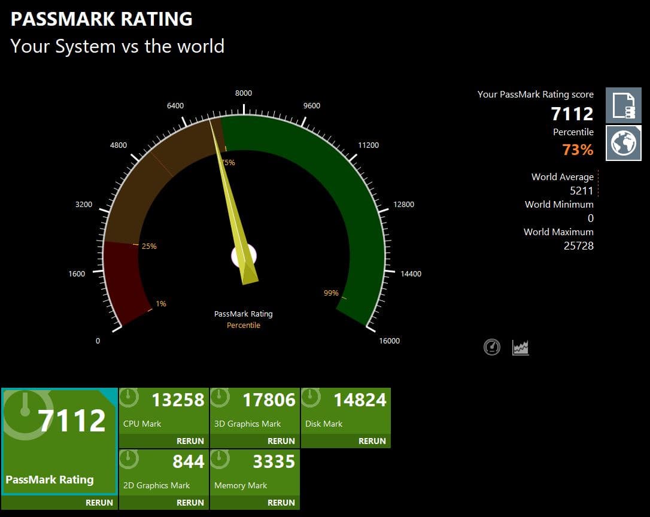This screenshot has width=650, height=517.
Task: Click the 73% percentile value
Action: click(578, 150)
